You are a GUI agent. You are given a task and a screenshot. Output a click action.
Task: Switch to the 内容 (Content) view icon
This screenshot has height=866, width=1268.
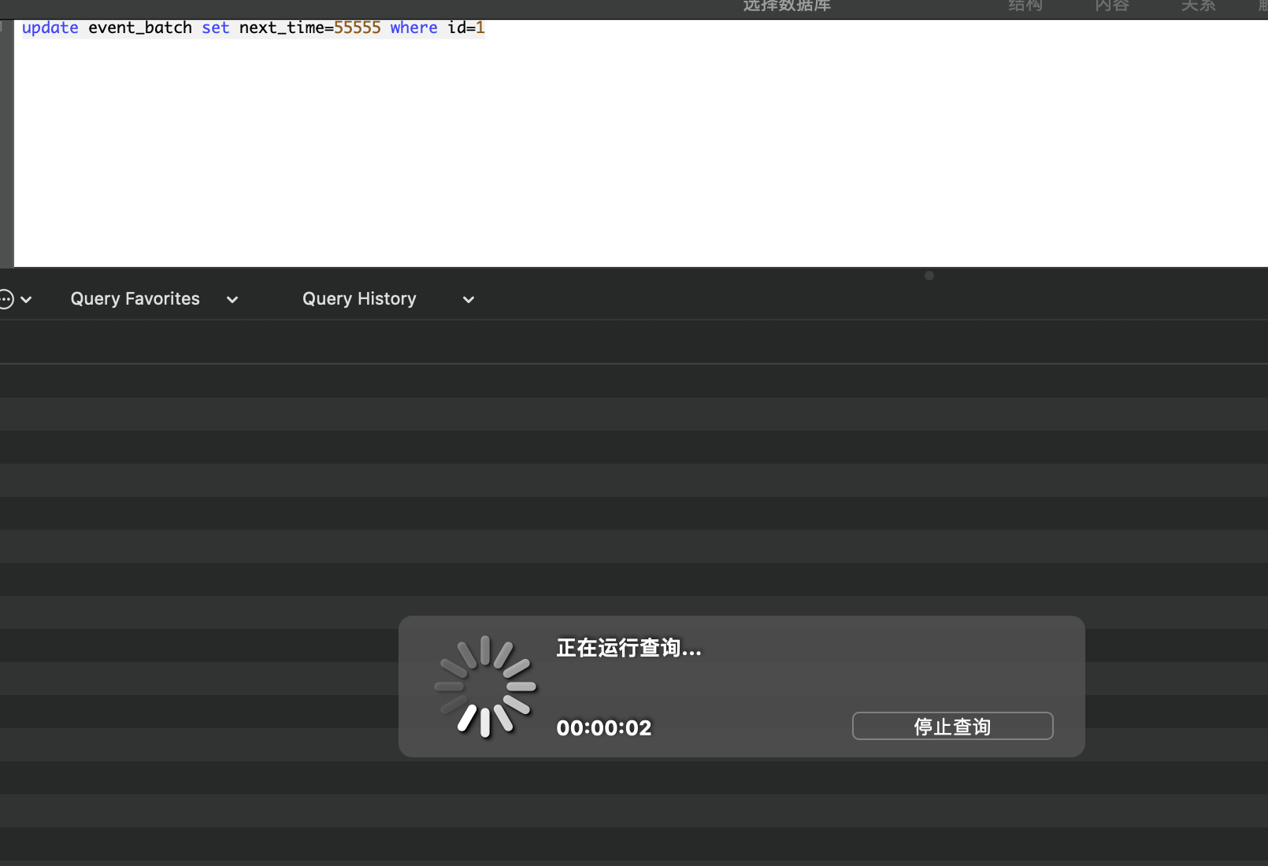tap(1110, 6)
